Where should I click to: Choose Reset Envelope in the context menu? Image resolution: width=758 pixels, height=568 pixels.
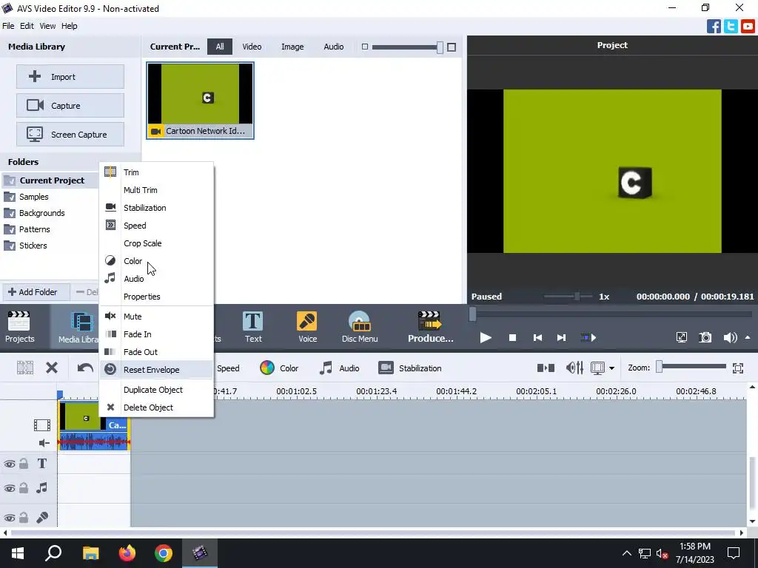click(x=156, y=370)
